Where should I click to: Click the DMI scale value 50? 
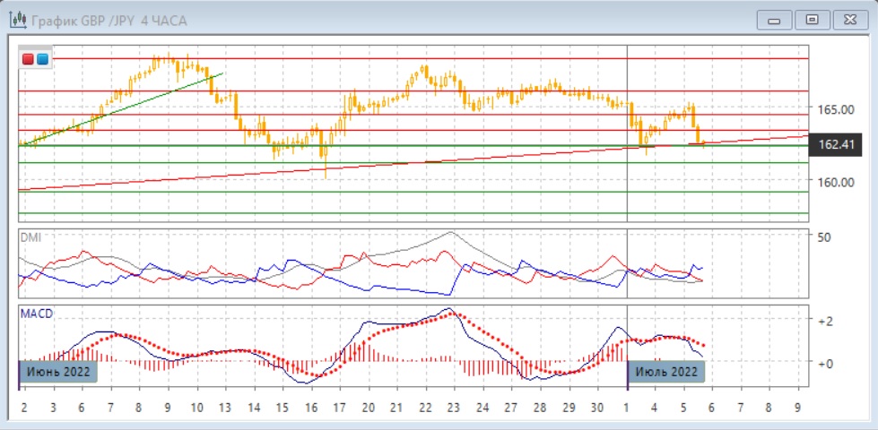click(823, 236)
